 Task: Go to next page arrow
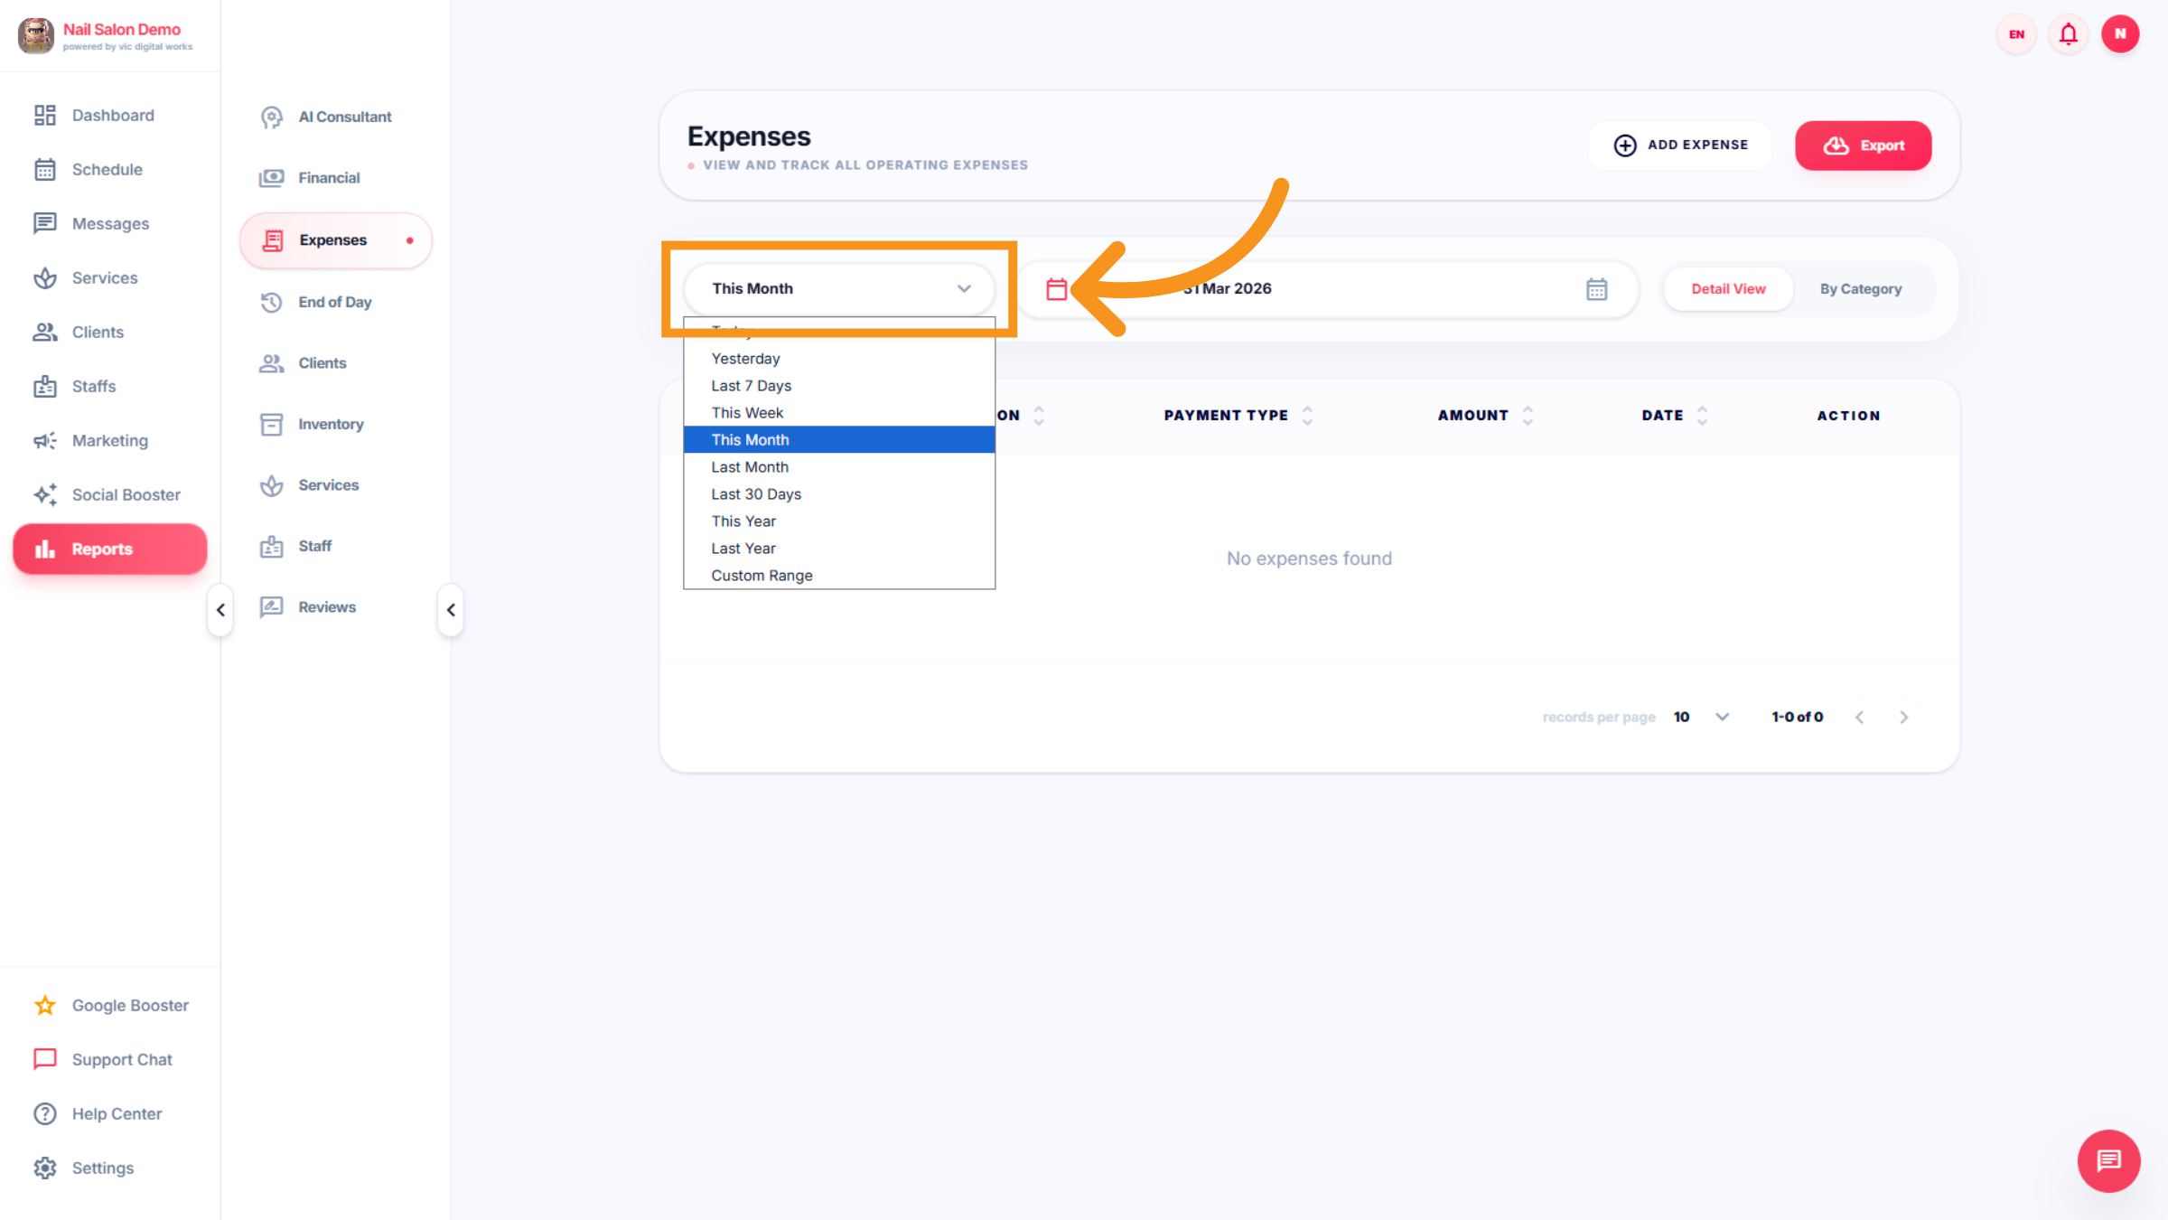(1903, 718)
